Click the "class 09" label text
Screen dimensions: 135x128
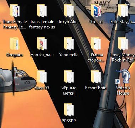[42, 88]
